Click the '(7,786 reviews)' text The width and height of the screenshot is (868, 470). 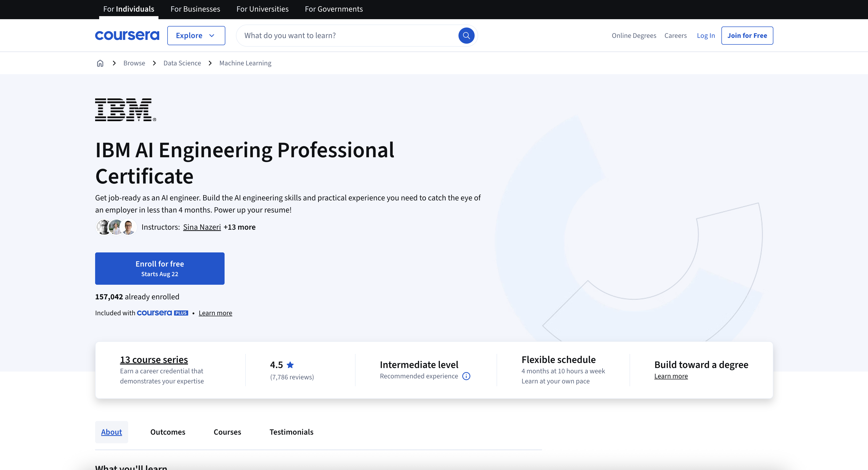click(292, 377)
